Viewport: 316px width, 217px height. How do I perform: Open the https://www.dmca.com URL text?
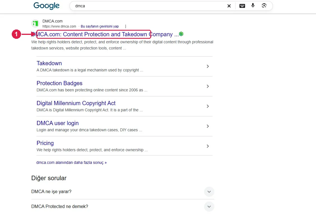tap(59, 26)
